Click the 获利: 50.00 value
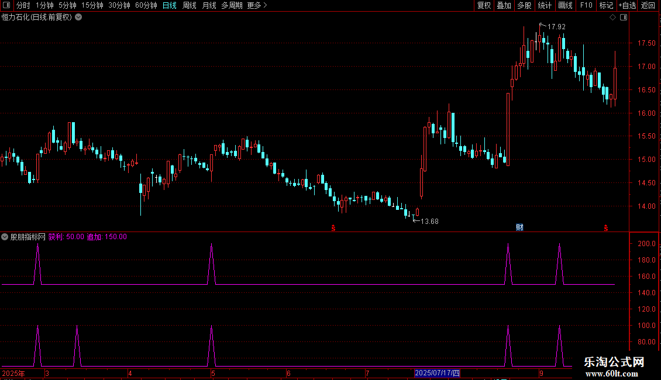Image resolution: width=661 pixels, height=380 pixels. pos(66,237)
